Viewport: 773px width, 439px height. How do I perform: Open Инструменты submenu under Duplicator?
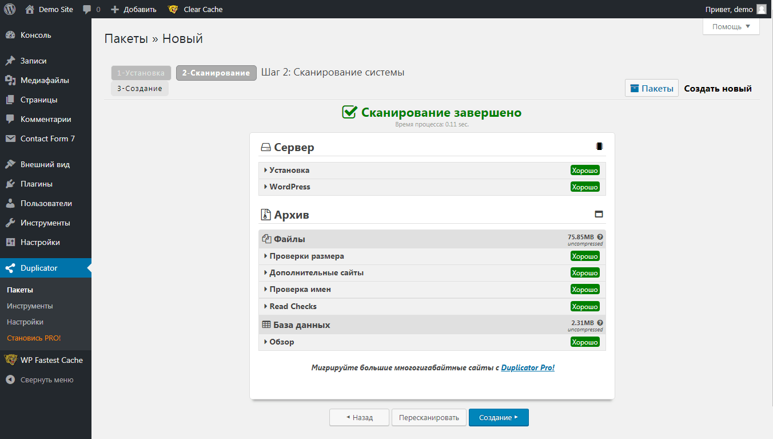click(x=30, y=306)
